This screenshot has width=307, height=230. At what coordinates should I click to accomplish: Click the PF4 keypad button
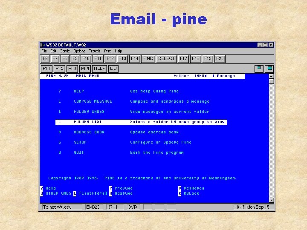(x=85, y=69)
